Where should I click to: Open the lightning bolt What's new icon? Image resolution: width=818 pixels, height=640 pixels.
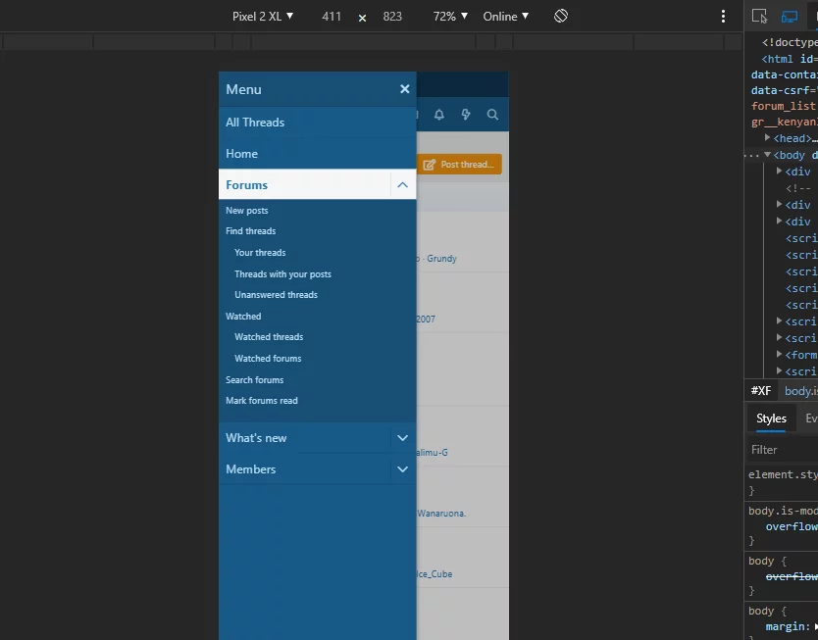tap(466, 115)
